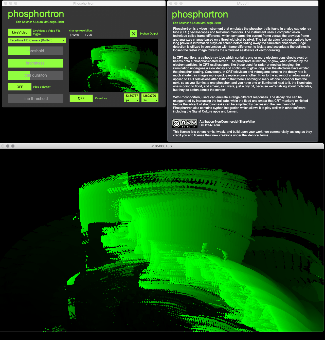The width and height of the screenshot is (325, 340).
Task: Click the NC non-commercial license icon
Action: [188, 123]
